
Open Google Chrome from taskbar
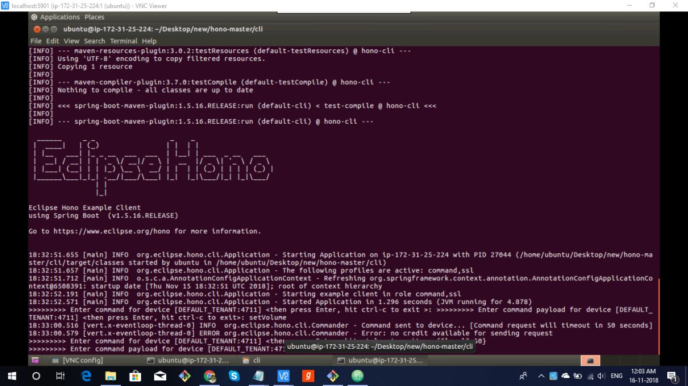[210, 376]
